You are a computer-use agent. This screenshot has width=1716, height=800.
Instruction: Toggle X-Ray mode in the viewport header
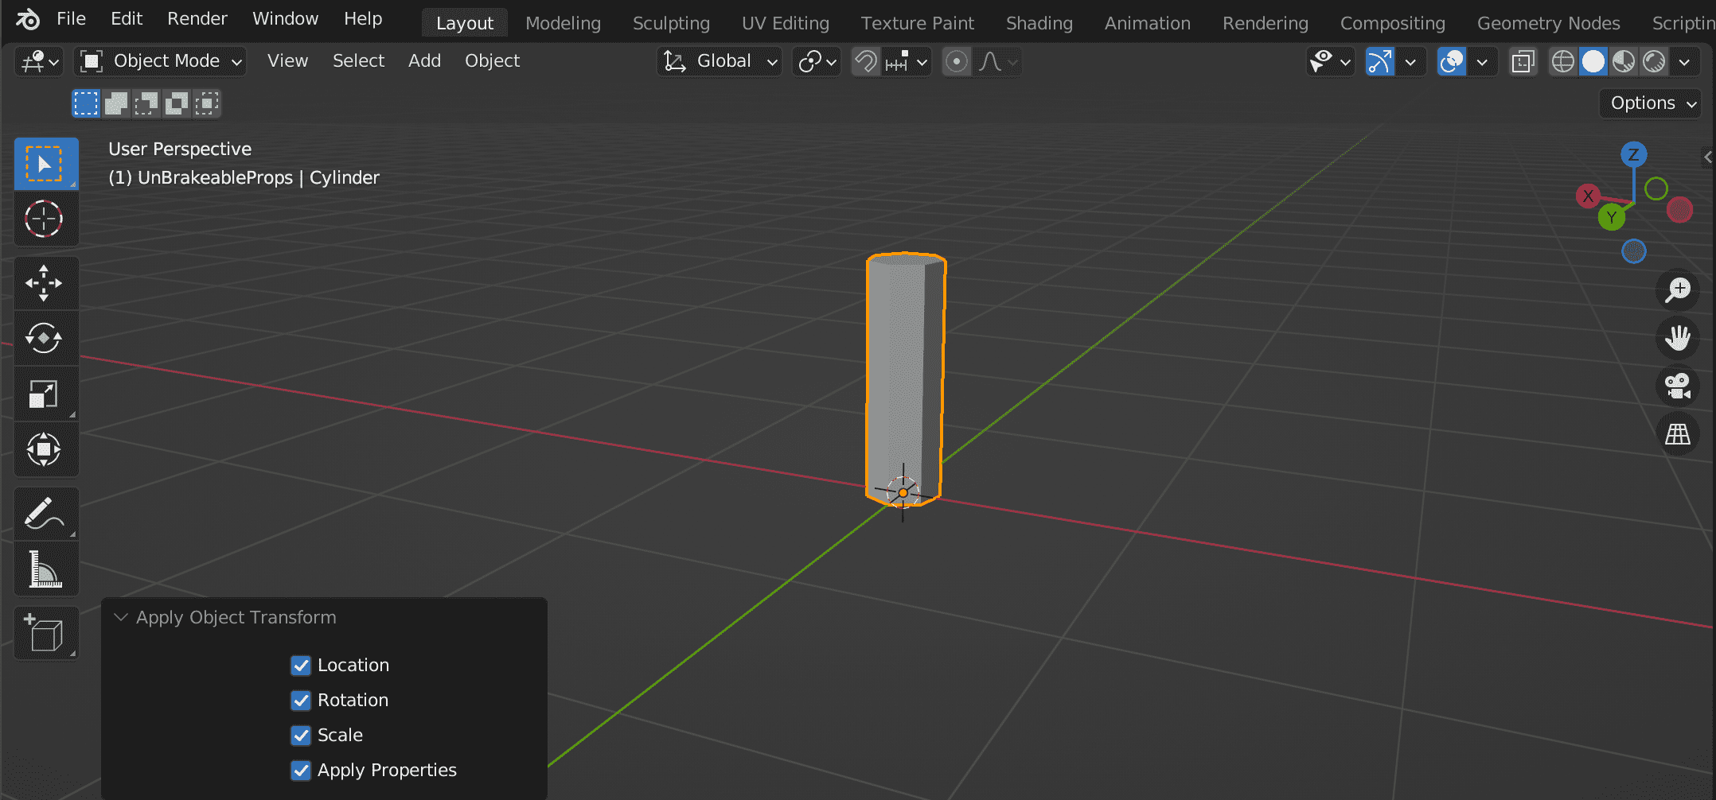1523,61
